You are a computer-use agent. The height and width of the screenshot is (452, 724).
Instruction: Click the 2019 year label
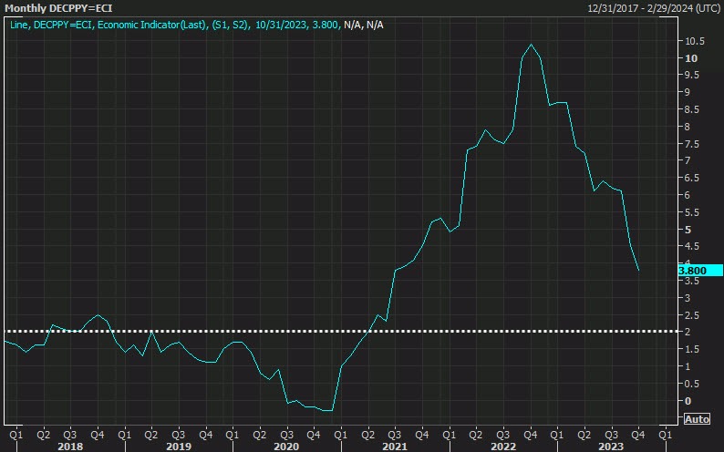coord(177,447)
